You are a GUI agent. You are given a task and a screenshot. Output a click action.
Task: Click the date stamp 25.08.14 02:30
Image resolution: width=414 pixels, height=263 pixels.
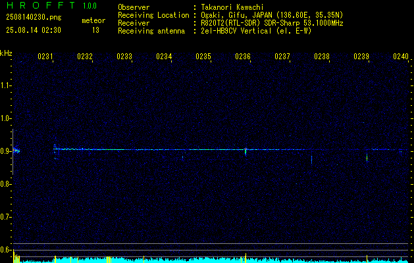coord(34,30)
